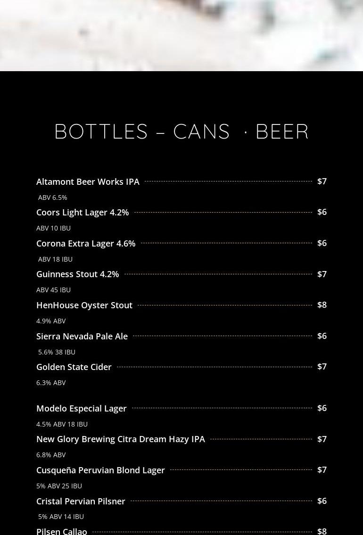363x535 pixels.
Task: Select HenHouse Oyster Stout
Action: [x=84, y=305]
